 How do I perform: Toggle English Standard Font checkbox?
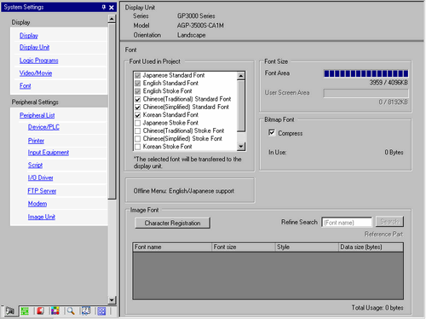[x=138, y=84]
